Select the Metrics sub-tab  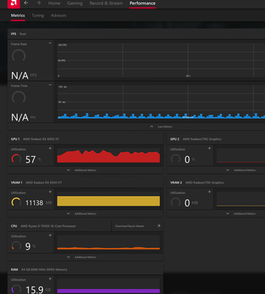pos(18,15)
